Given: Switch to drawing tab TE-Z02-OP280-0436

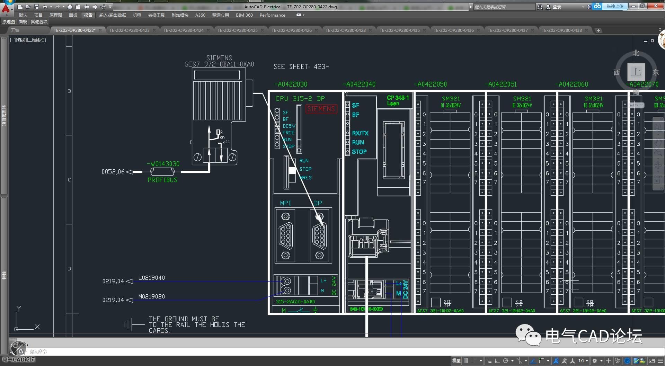Looking at the screenshot, I should 454,30.
